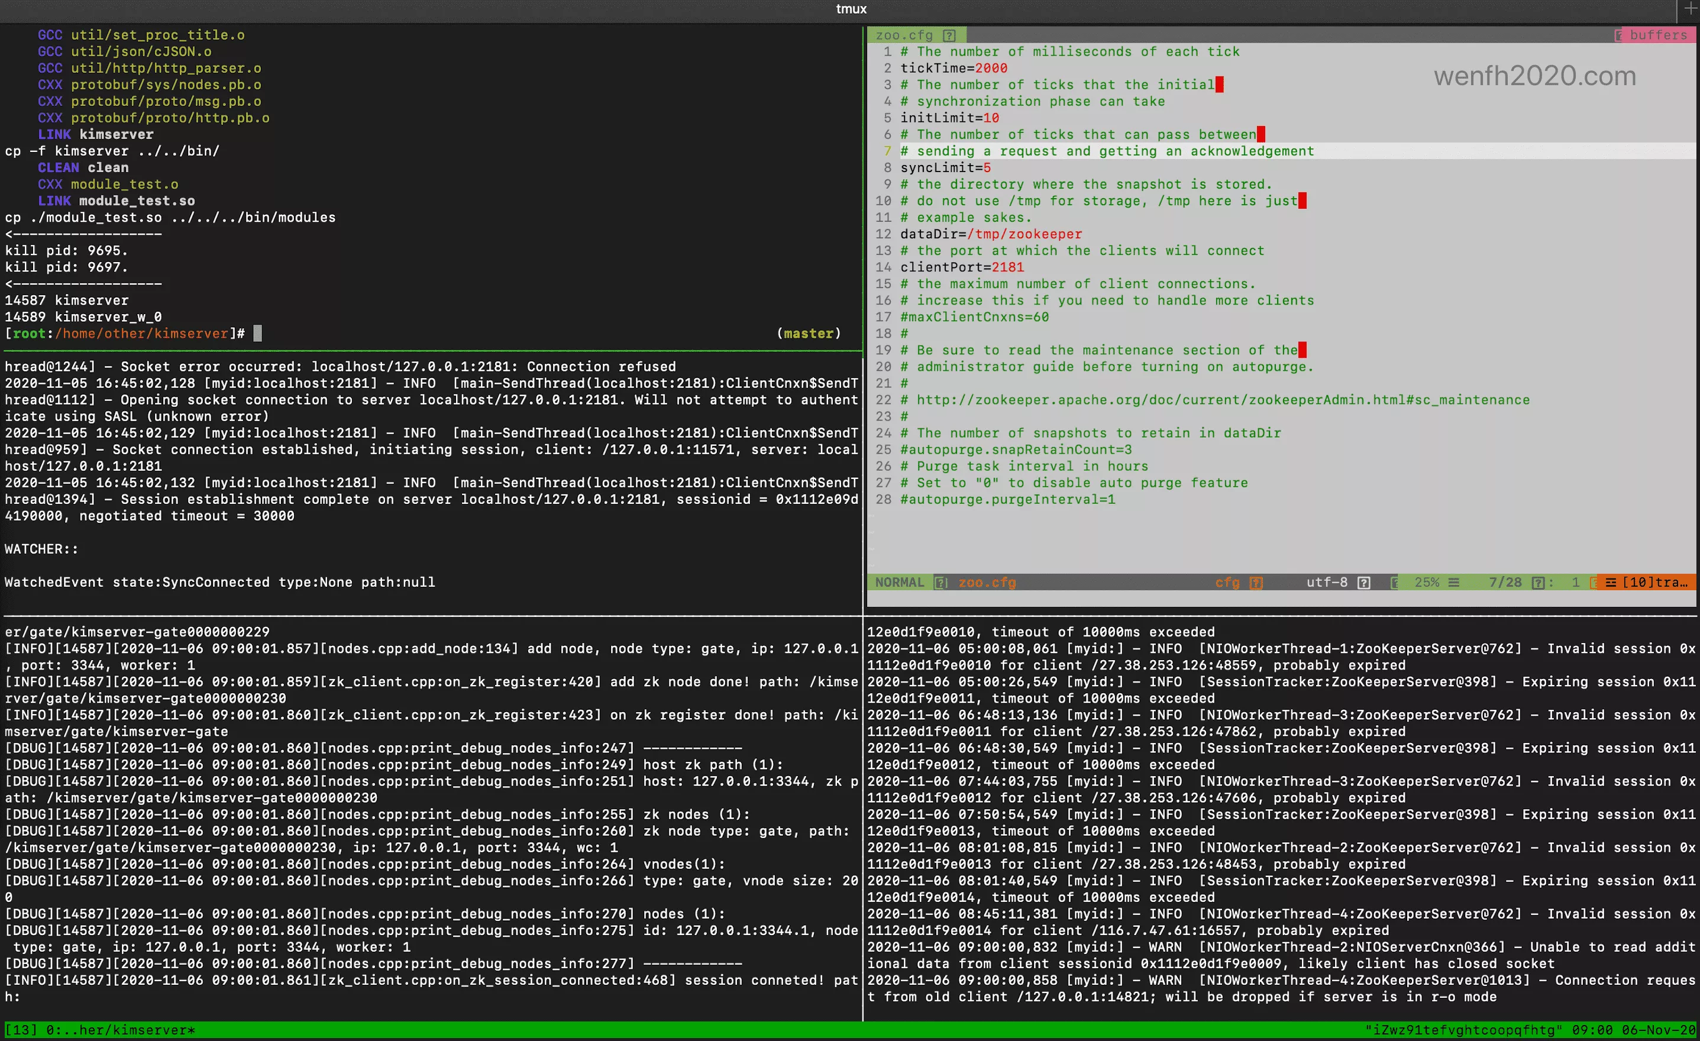The image size is (1700, 1041).
Task: Click the plus icon for new tab
Action: coord(1690,8)
